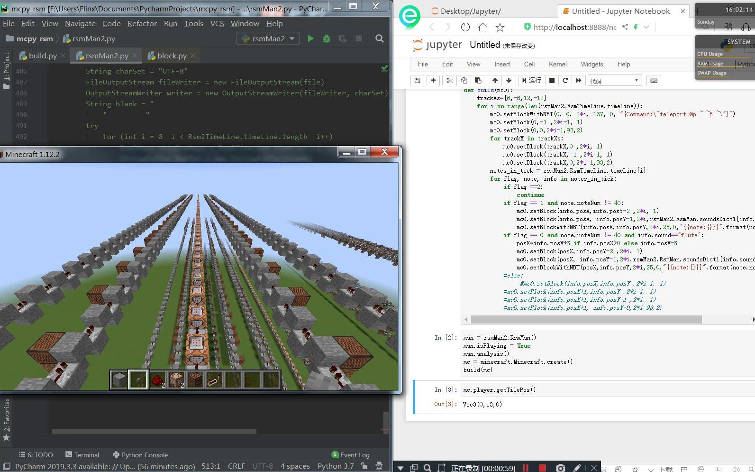Open the Python Console tool window

pyautogui.click(x=140, y=454)
